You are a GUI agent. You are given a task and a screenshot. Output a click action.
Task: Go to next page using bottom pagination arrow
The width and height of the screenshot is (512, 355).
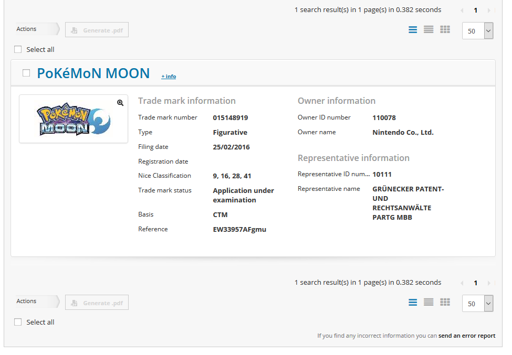coord(489,283)
